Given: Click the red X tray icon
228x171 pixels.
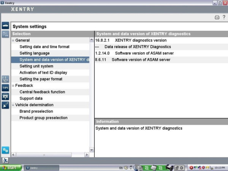Looking at the screenshot, I should [x=191, y=168].
